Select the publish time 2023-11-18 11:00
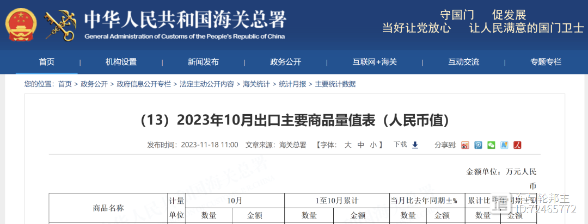The height and width of the screenshot is (224, 588). tap(210, 145)
